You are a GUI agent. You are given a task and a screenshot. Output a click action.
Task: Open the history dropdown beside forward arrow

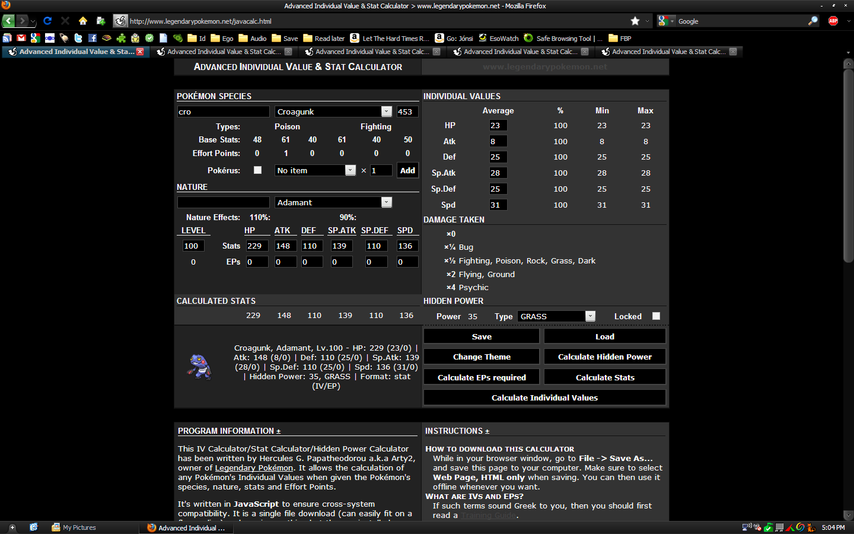pyautogui.click(x=33, y=21)
